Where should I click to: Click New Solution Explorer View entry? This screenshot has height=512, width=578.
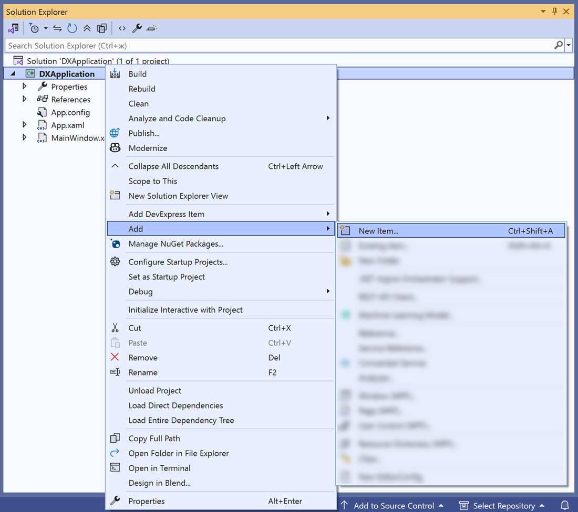tap(221, 196)
